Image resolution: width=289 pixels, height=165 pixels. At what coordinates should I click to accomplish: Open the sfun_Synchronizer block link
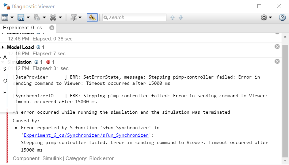pyautogui.click(x=86, y=135)
